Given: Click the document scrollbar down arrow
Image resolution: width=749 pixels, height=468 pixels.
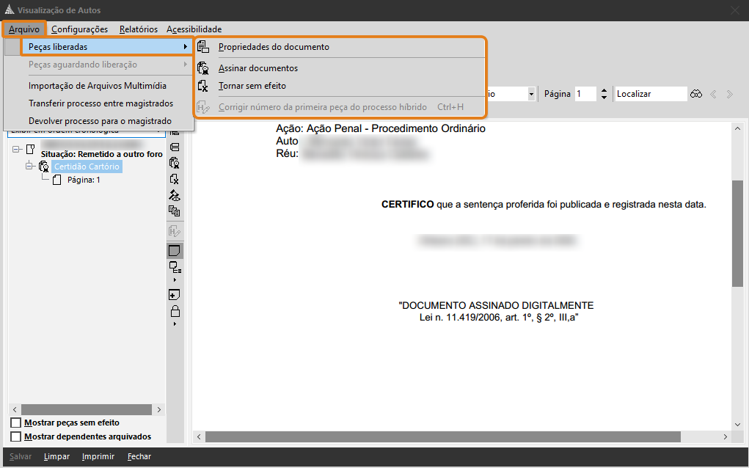Looking at the screenshot, I should [x=737, y=425].
